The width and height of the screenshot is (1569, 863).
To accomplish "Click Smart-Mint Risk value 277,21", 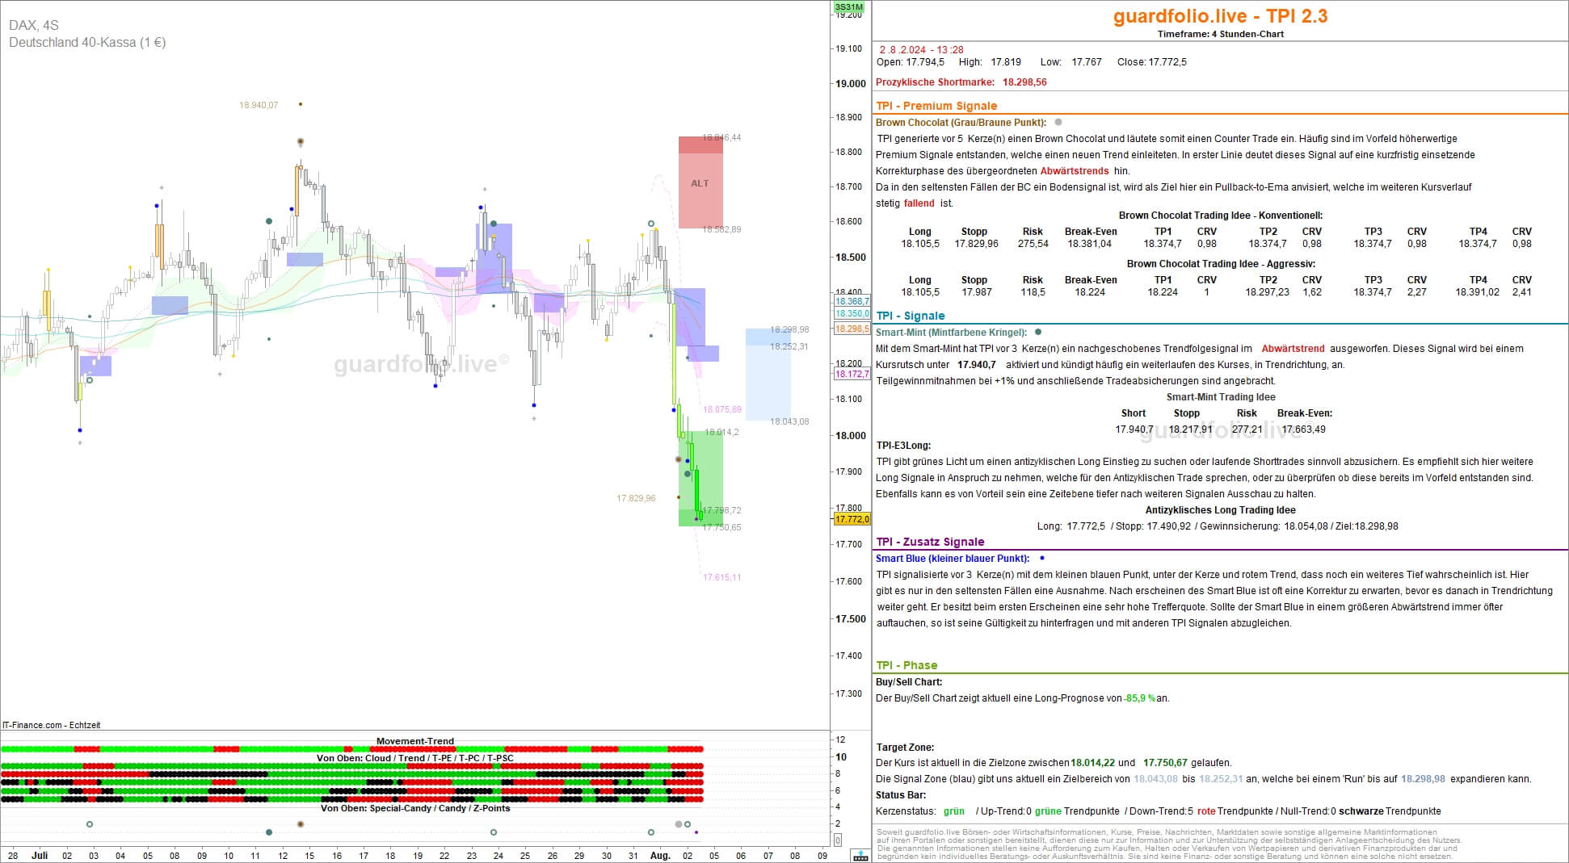I will coord(1247,429).
